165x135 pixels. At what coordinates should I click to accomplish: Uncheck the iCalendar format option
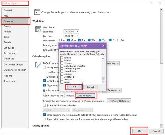point(44,115)
